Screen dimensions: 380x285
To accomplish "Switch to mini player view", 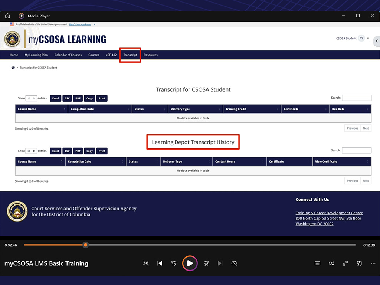I will [x=359, y=263].
